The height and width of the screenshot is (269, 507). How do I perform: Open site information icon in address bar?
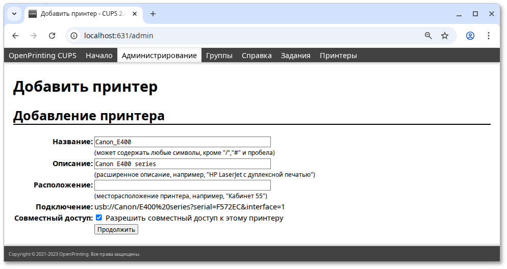74,36
